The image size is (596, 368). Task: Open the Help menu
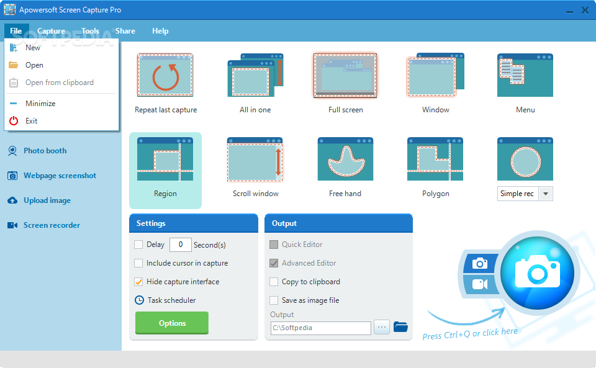tap(160, 31)
